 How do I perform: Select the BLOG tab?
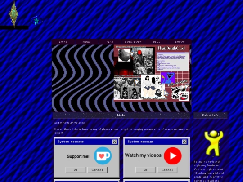[157, 42]
